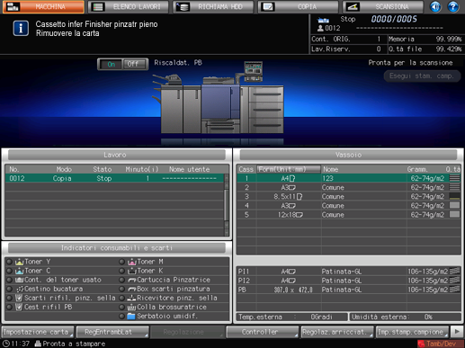This screenshot has width=465, height=348.
Task: Click Toner Y status indicator circle
Action: 9,262
